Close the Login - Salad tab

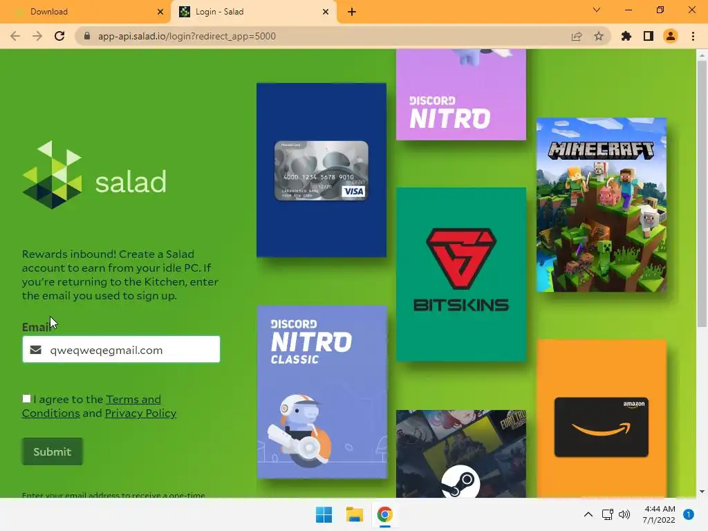[326, 12]
